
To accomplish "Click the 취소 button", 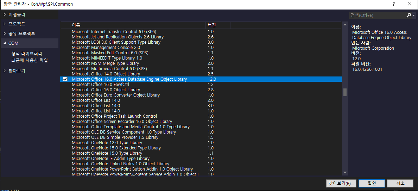I will click(x=400, y=183).
